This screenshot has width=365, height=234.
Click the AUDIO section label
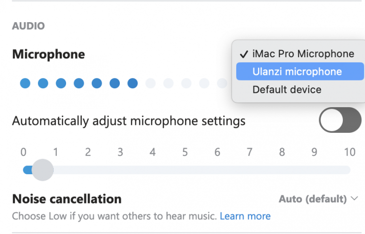tap(28, 26)
